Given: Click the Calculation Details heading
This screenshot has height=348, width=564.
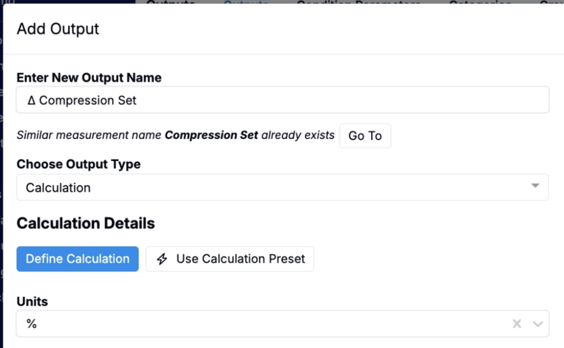Looking at the screenshot, I should tap(85, 223).
